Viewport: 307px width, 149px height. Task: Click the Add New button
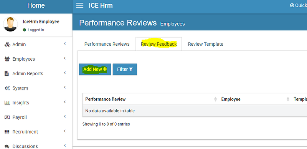click(95, 69)
